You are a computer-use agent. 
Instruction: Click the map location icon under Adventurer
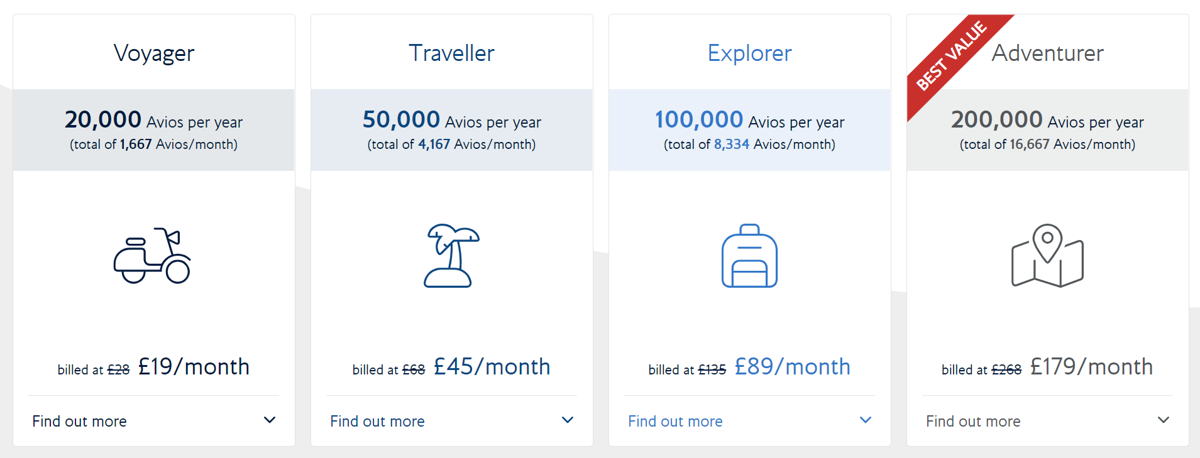pos(1047,256)
